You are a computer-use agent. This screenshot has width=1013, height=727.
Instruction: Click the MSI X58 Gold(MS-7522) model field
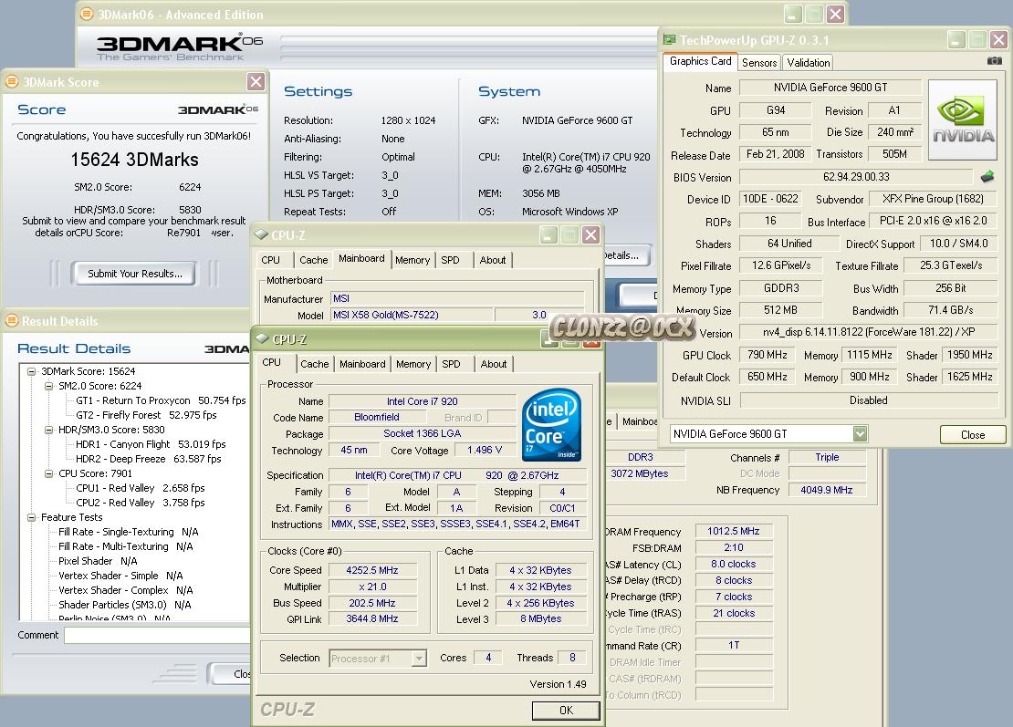click(x=412, y=315)
